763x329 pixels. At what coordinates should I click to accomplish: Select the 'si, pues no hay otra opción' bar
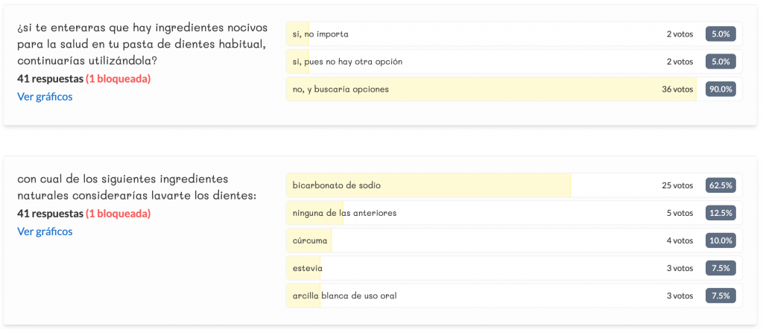[477, 62]
